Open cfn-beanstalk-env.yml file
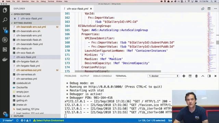Screen dimensions: 219x123 coord(29,36)
